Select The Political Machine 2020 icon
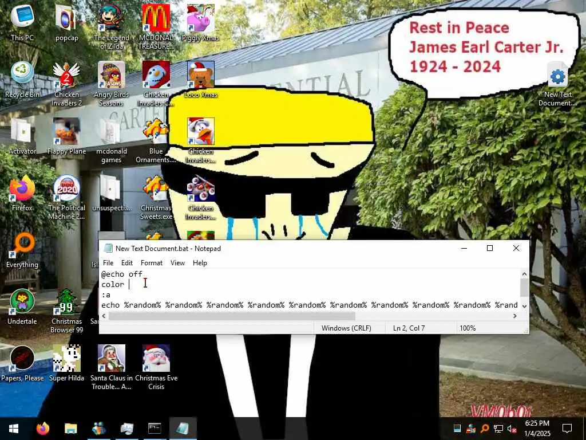This screenshot has width=586, height=440. pyautogui.click(x=66, y=197)
